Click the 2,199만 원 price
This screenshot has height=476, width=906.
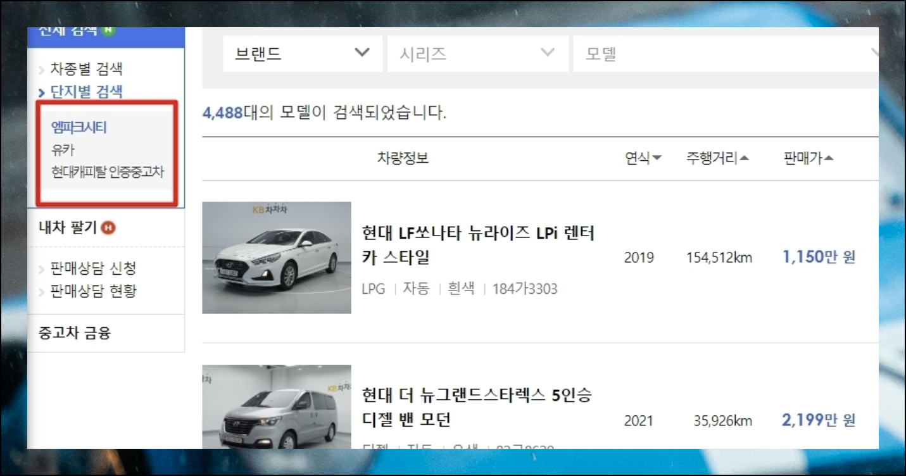[x=819, y=420]
